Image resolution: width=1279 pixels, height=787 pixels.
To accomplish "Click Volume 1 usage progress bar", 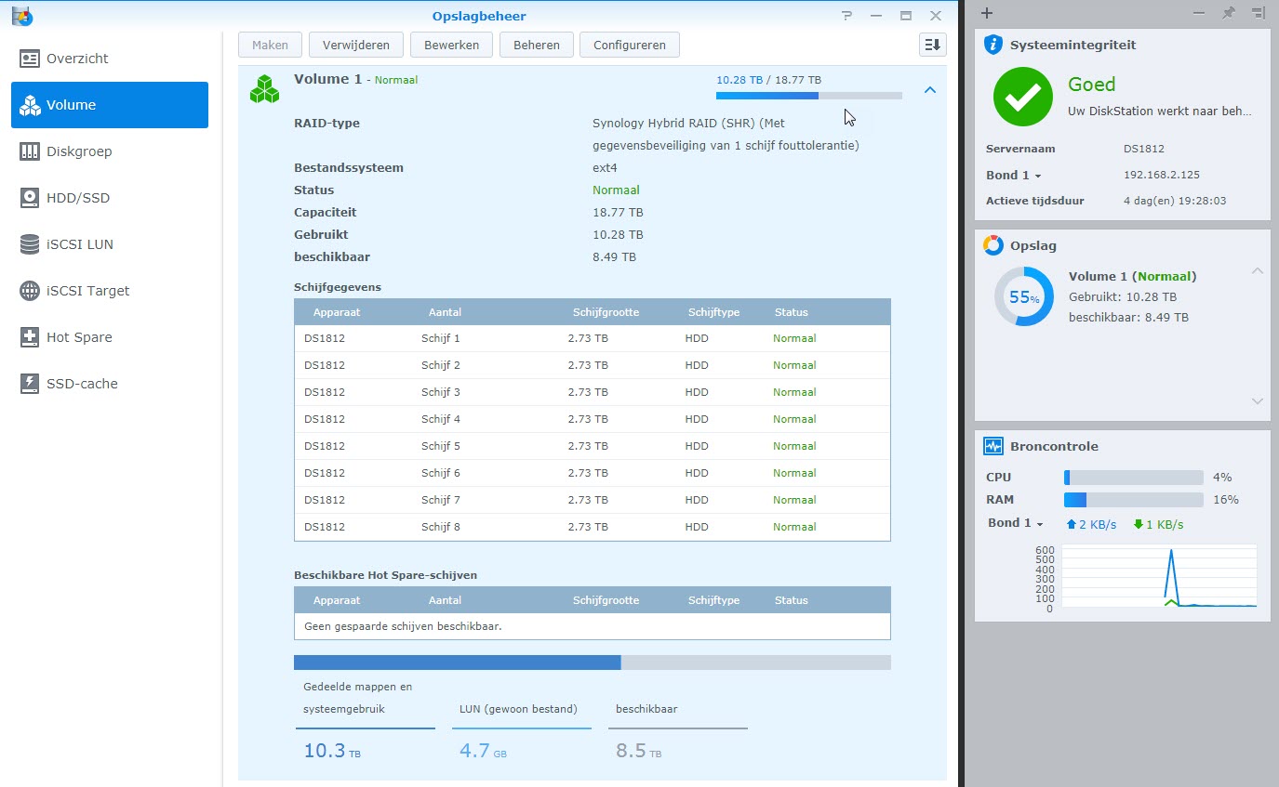I will pyautogui.click(x=808, y=95).
